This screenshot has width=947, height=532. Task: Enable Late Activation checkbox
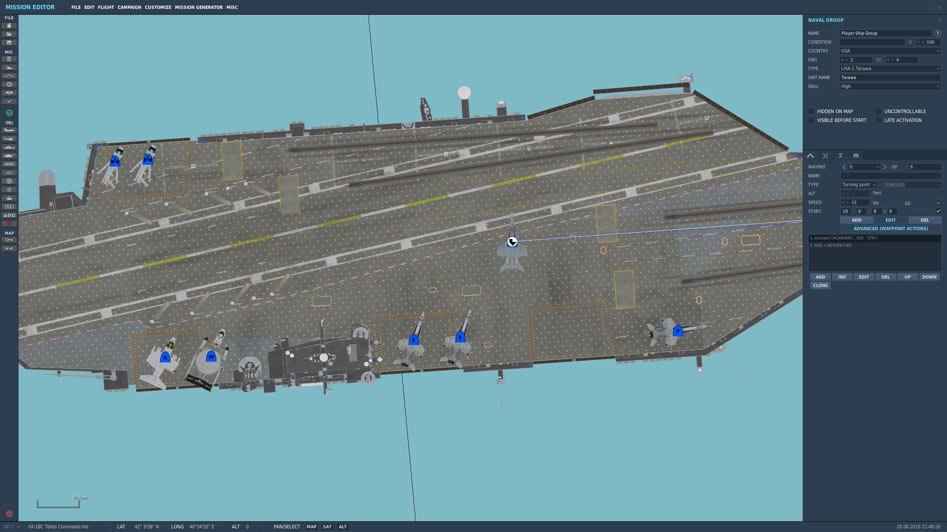click(879, 120)
